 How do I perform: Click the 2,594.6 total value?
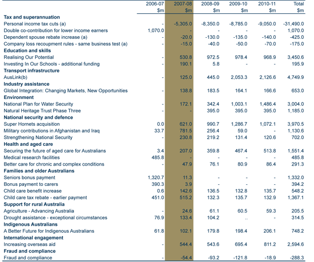(x=295, y=244)
